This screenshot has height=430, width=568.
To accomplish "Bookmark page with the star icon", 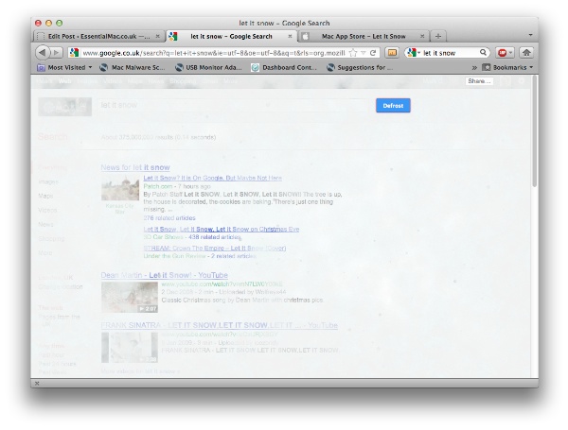I will click(353, 53).
